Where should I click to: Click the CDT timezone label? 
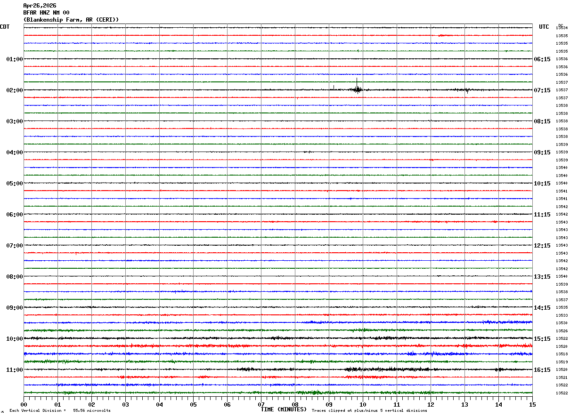tap(5, 27)
